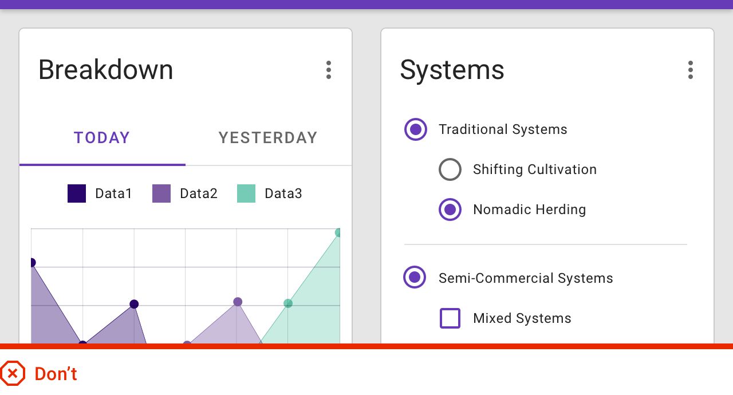
Task: Open the Systems card three-dot menu
Action: [690, 70]
